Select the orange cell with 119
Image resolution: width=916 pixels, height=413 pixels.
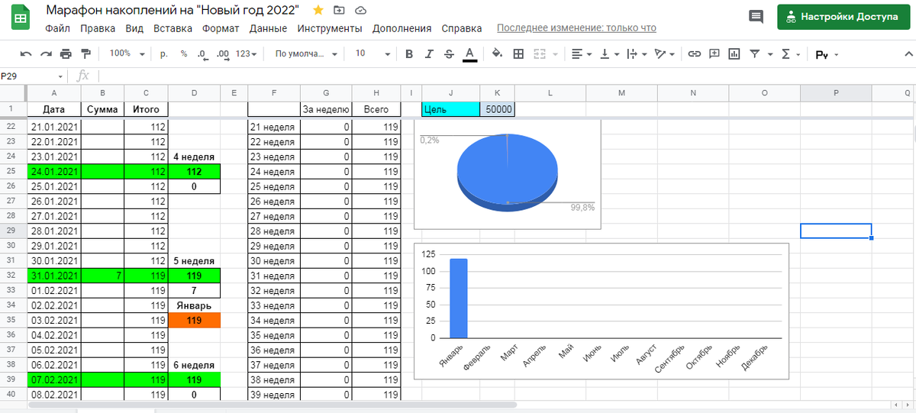(x=194, y=321)
